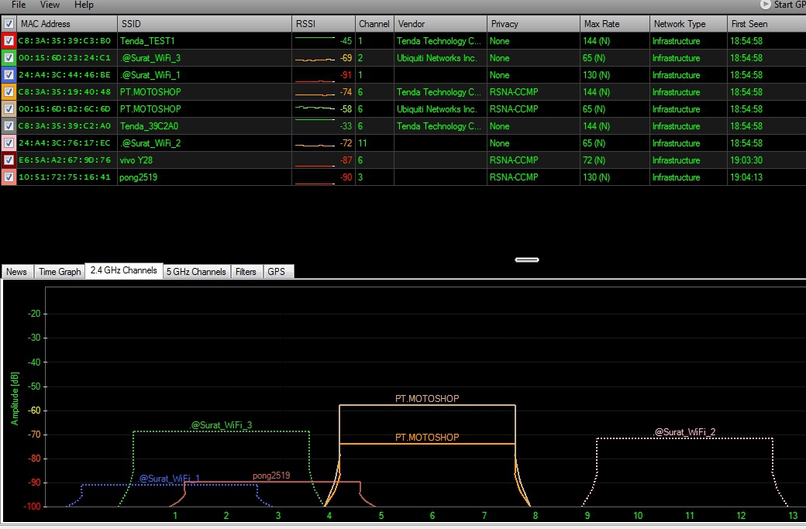
Task: Switch to the 5 GHz Channels tab
Action: tap(196, 272)
